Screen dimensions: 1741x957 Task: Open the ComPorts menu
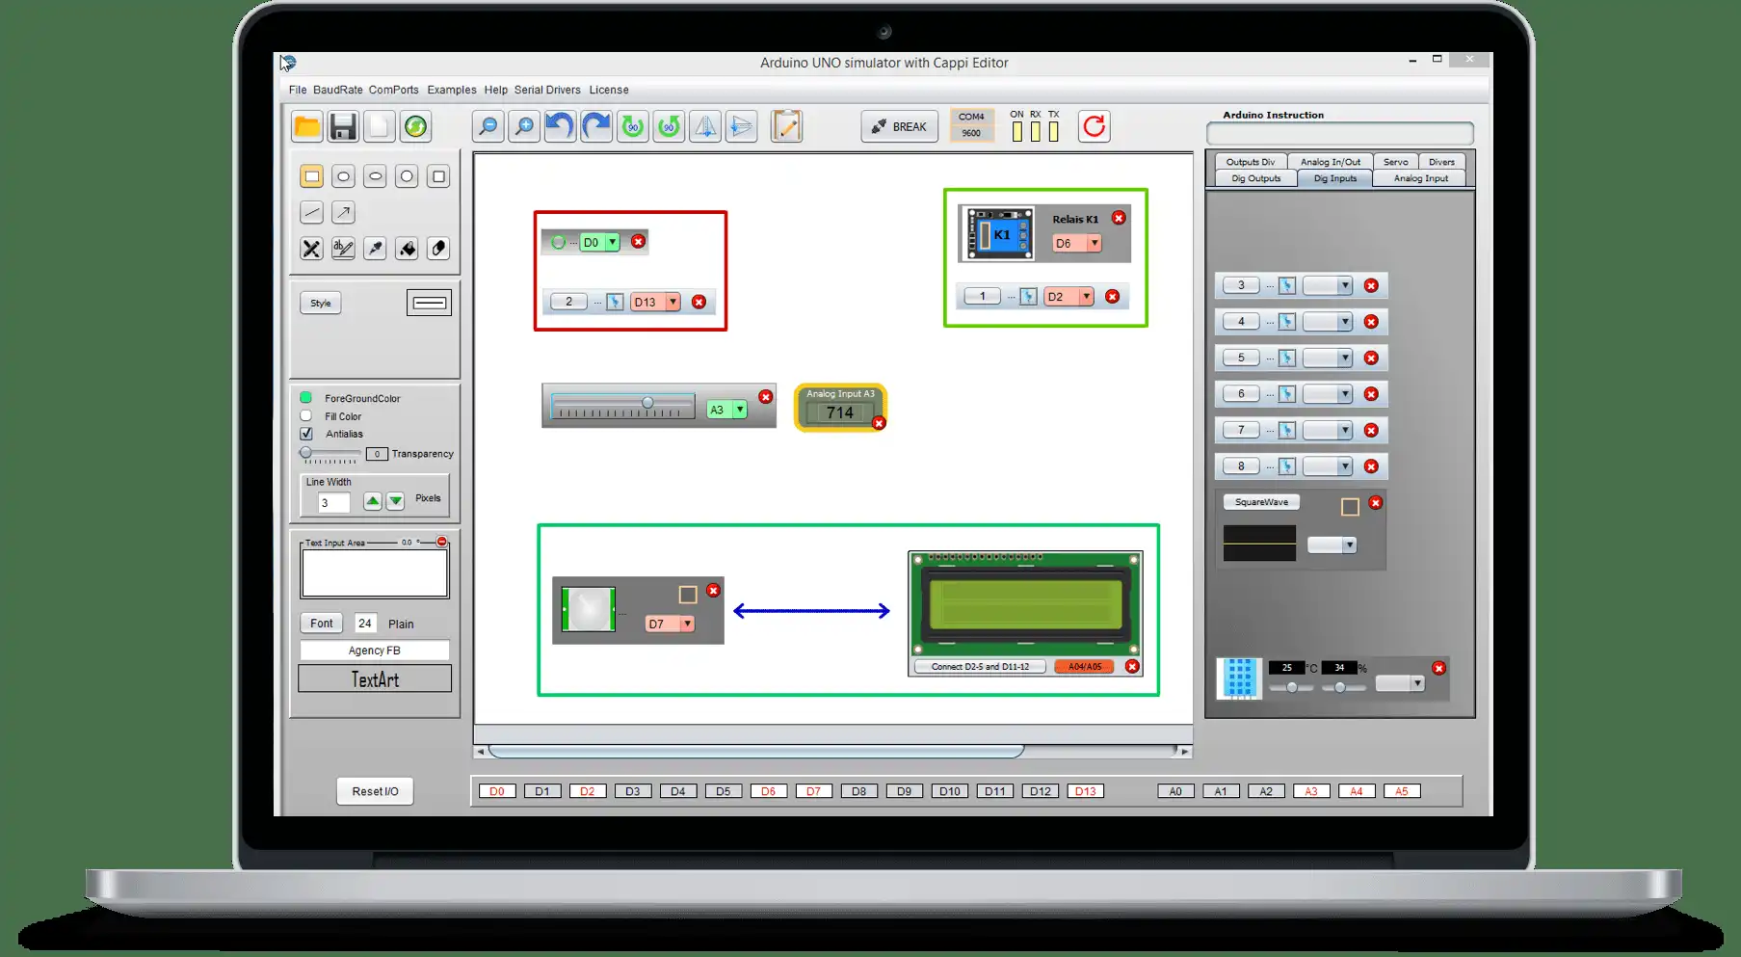394,90
